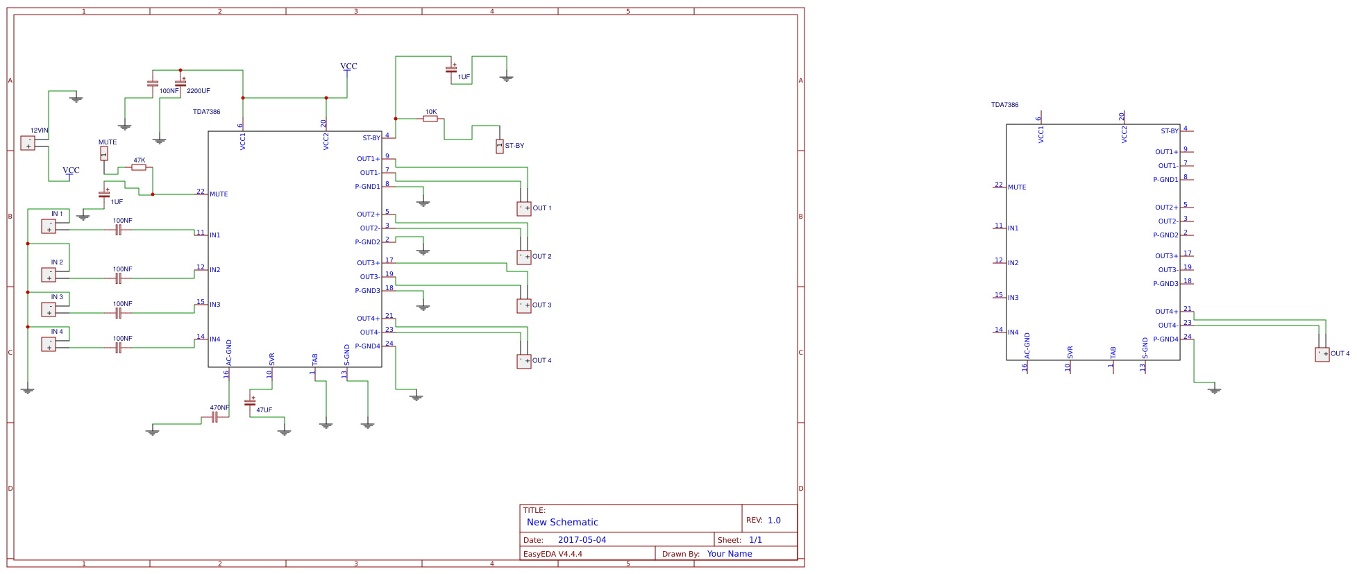Click the 'EasyEDA V4.4.4' label

tap(553, 554)
